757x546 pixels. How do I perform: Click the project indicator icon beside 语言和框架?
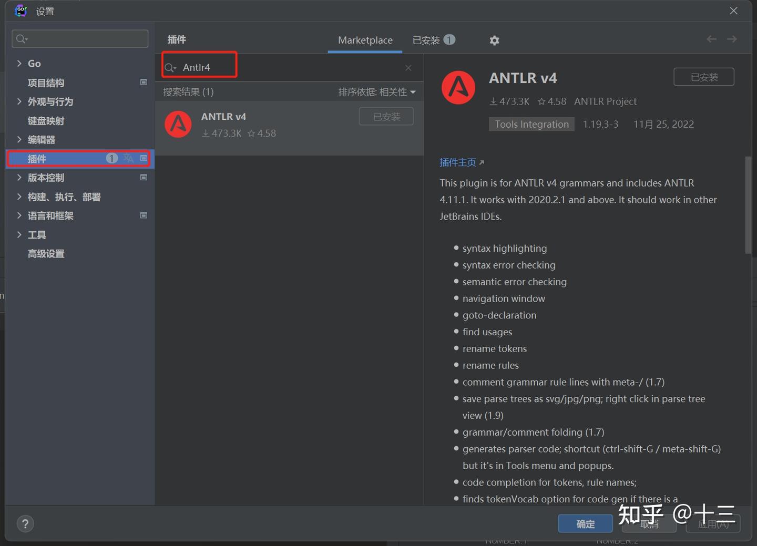click(143, 215)
